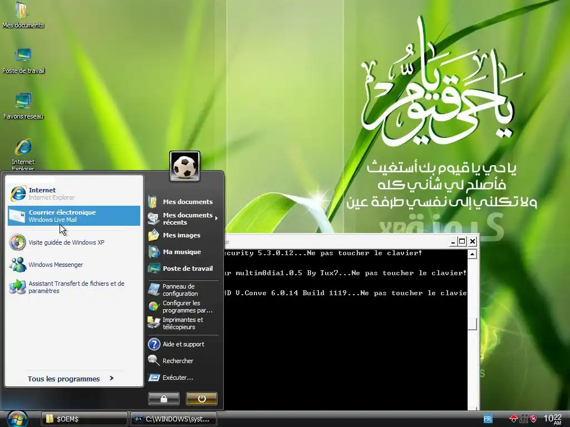Click the lock button in Start menu
The image size is (570, 427).
coord(164,399)
